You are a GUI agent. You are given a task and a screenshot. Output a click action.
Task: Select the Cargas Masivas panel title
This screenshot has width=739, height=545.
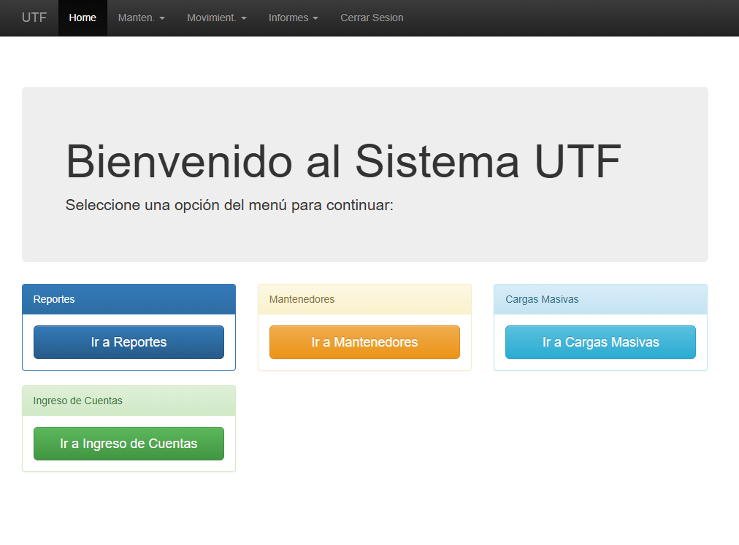coord(542,299)
